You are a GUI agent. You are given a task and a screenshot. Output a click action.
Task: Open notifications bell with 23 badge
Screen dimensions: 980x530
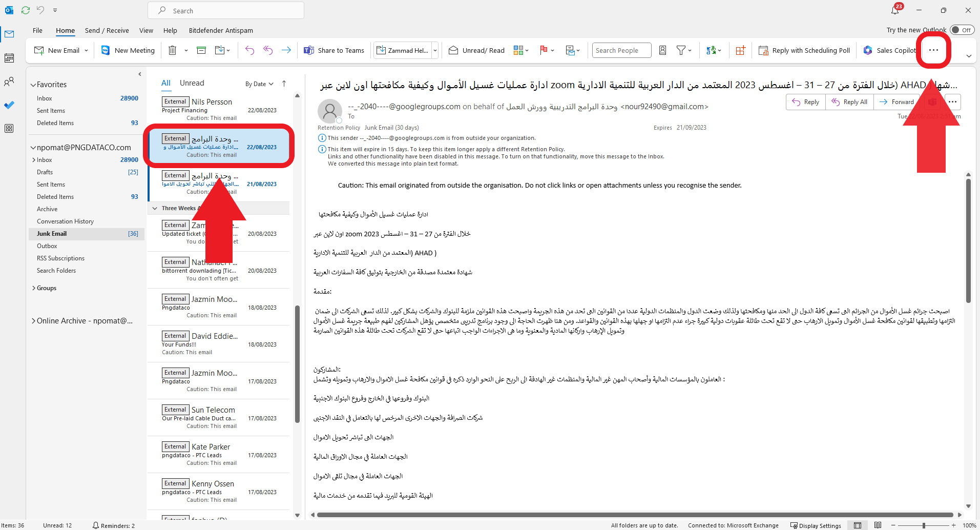pyautogui.click(x=895, y=10)
